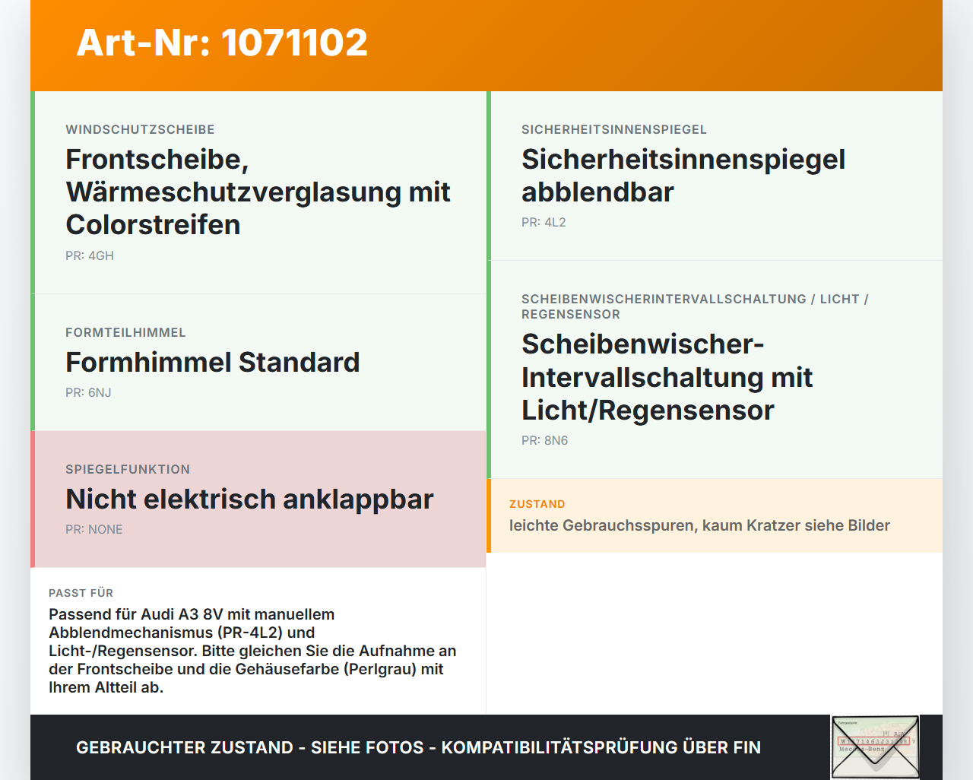Click the PR: 4GH code
This screenshot has width=973, height=780.
tap(90, 255)
